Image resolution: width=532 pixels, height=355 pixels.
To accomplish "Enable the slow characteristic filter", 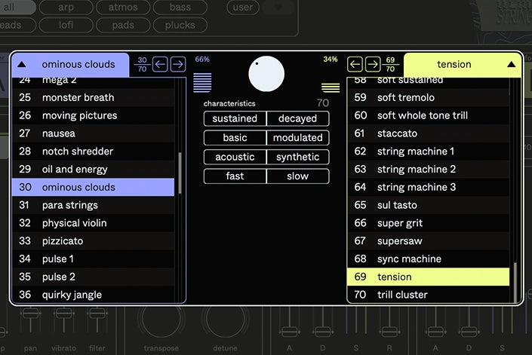I will pyautogui.click(x=297, y=176).
